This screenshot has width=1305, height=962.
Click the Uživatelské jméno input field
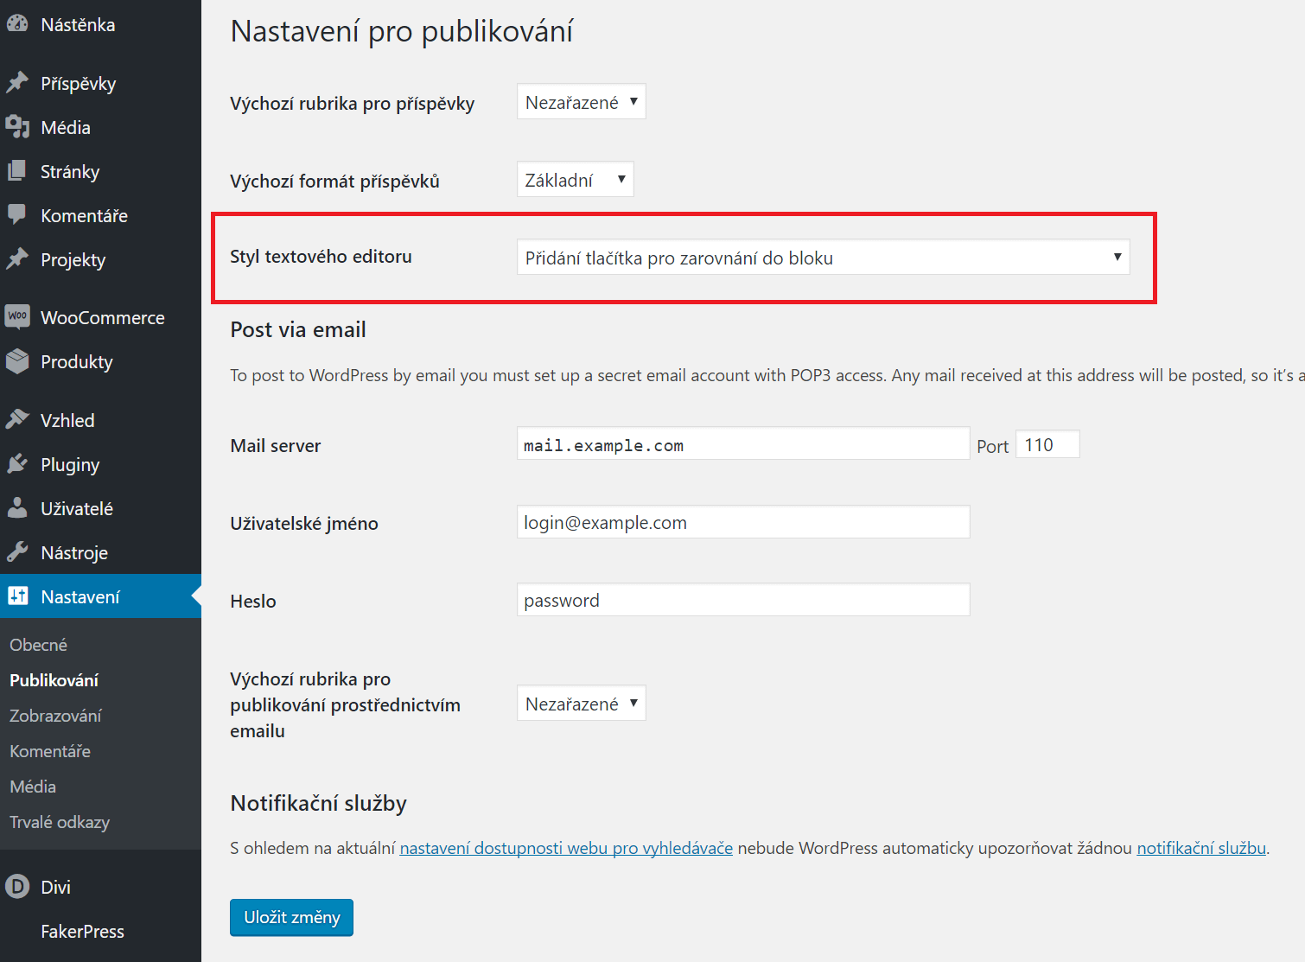click(743, 522)
